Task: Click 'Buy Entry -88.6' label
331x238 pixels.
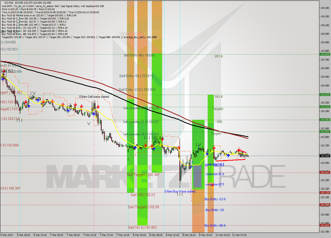Action: click(x=215, y=225)
